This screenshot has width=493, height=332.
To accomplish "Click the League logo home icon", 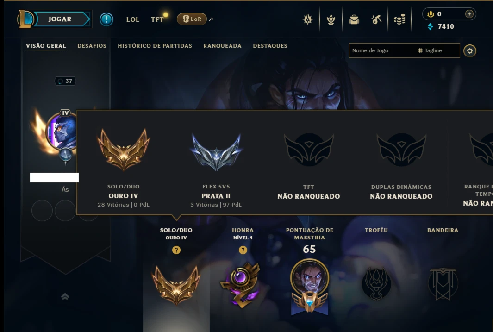I will 25,19.
